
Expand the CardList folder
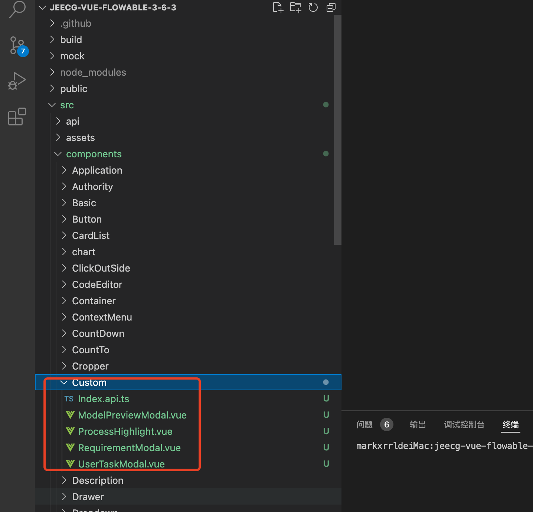(x=64, y=236)
